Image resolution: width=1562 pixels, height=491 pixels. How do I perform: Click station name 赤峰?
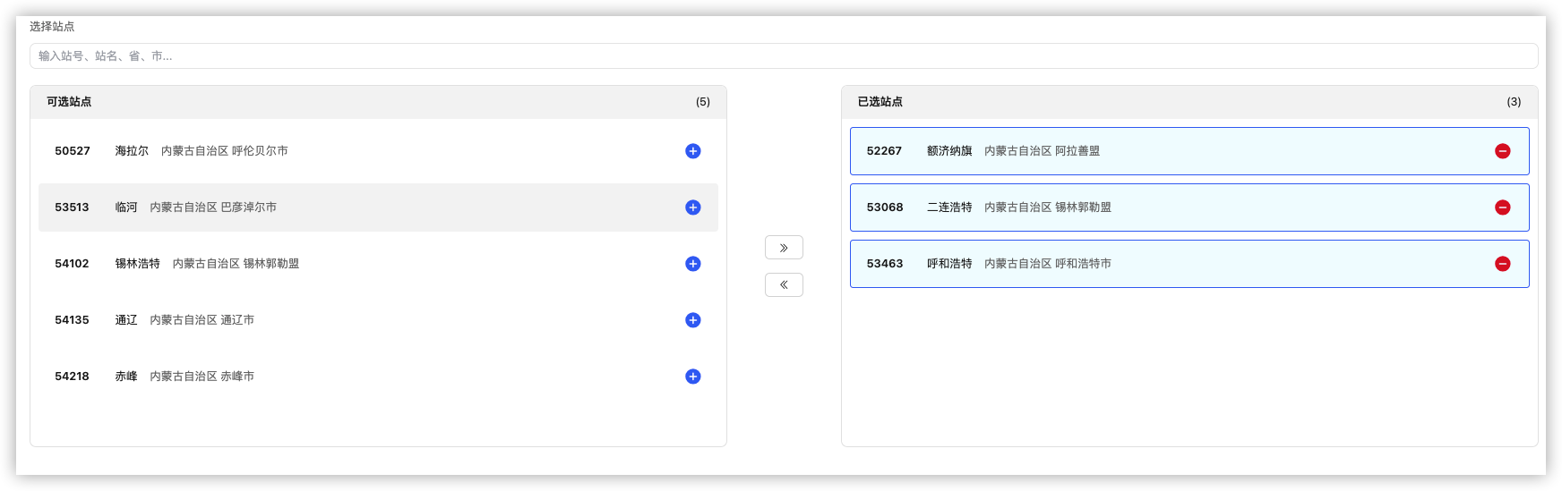[126, 377]
